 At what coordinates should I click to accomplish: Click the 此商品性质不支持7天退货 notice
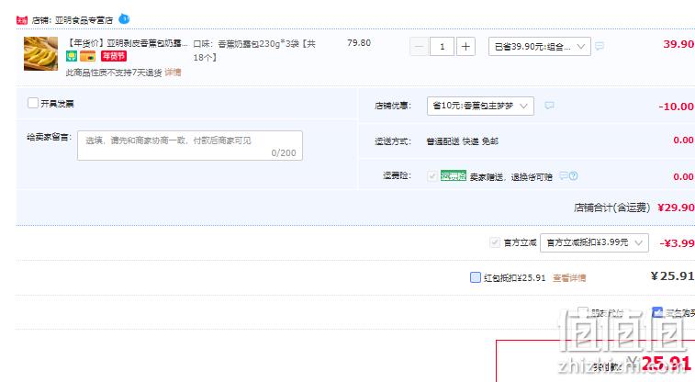(114, 73)
